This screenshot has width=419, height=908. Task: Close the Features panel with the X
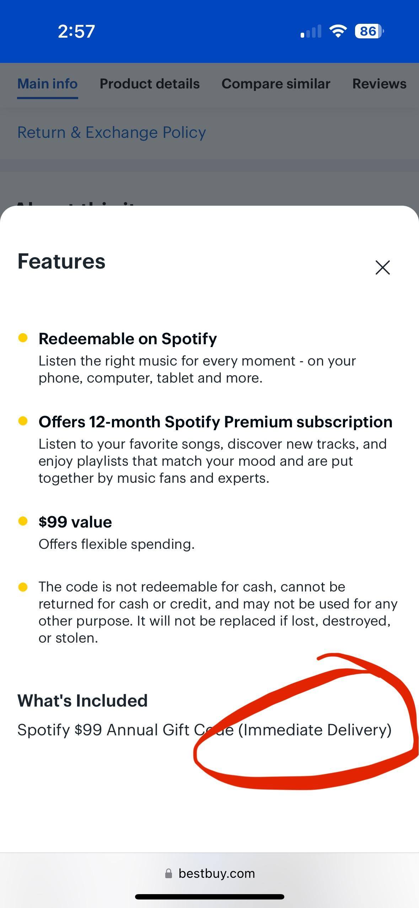tap(382, 267)
